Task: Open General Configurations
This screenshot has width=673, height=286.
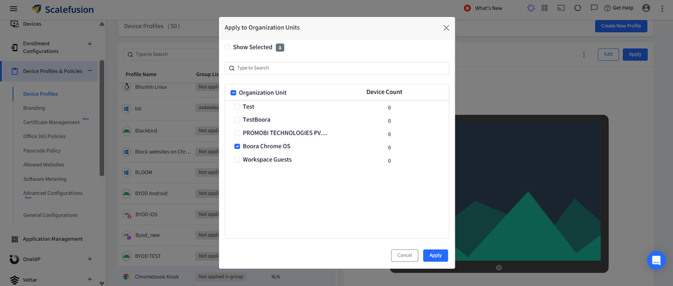Action: pyautogui.click(x=50, y=215)
